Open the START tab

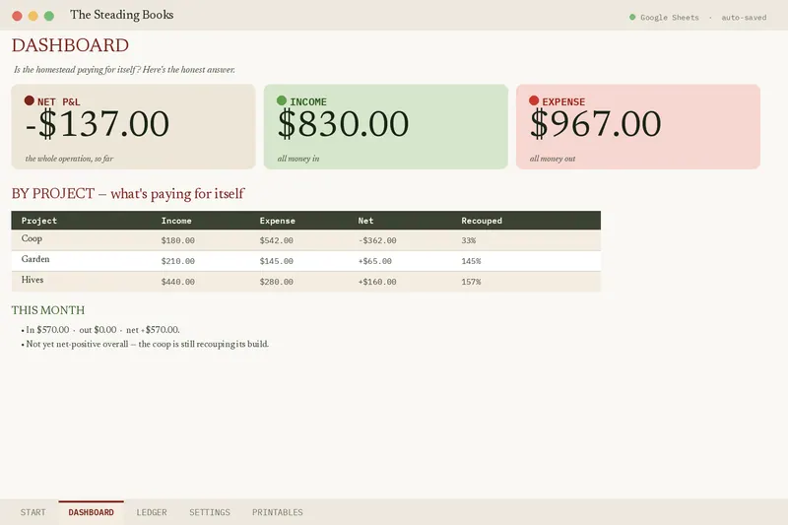33,512
